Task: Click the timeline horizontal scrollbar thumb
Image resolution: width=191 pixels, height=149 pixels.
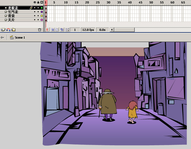Action: pyautogui.click(x=124, y=30)
